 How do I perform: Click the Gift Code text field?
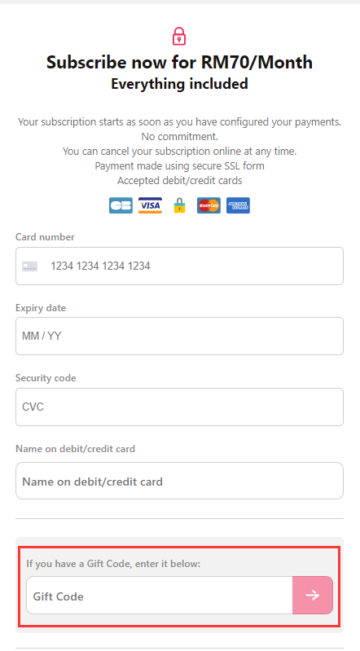[160, 596]
